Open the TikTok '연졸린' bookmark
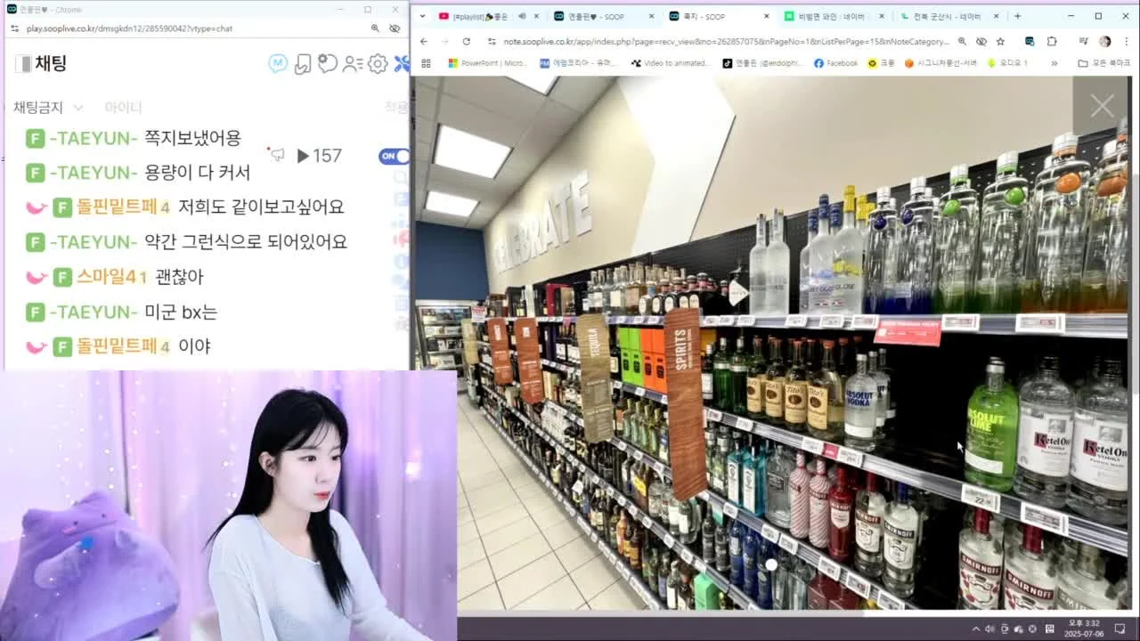 [762, 63]
